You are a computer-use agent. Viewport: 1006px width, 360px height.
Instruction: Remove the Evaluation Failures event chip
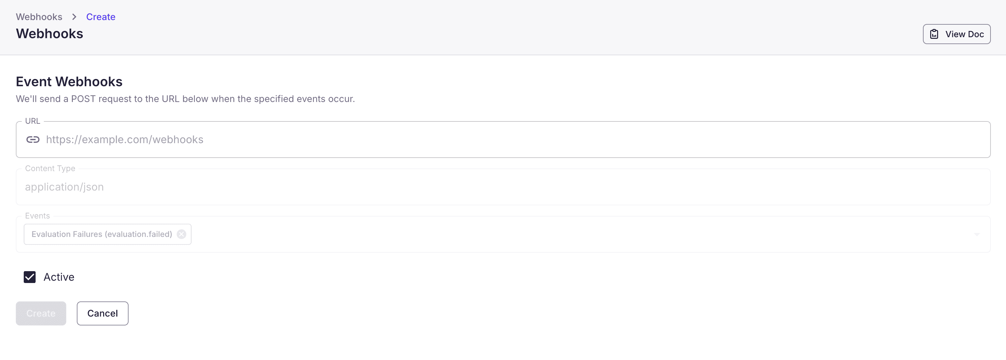181,234
